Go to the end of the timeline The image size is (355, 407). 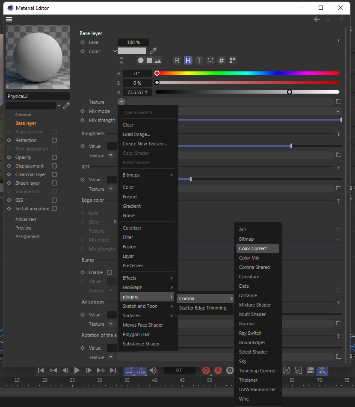pos(113,370)
